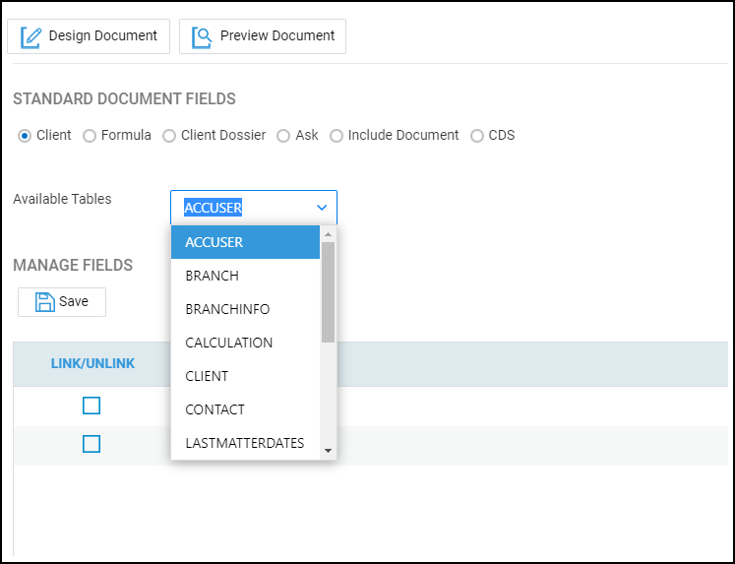Select the Ask radio button
This screenshot has width=735, height=564.
click(x=283, y=136)
